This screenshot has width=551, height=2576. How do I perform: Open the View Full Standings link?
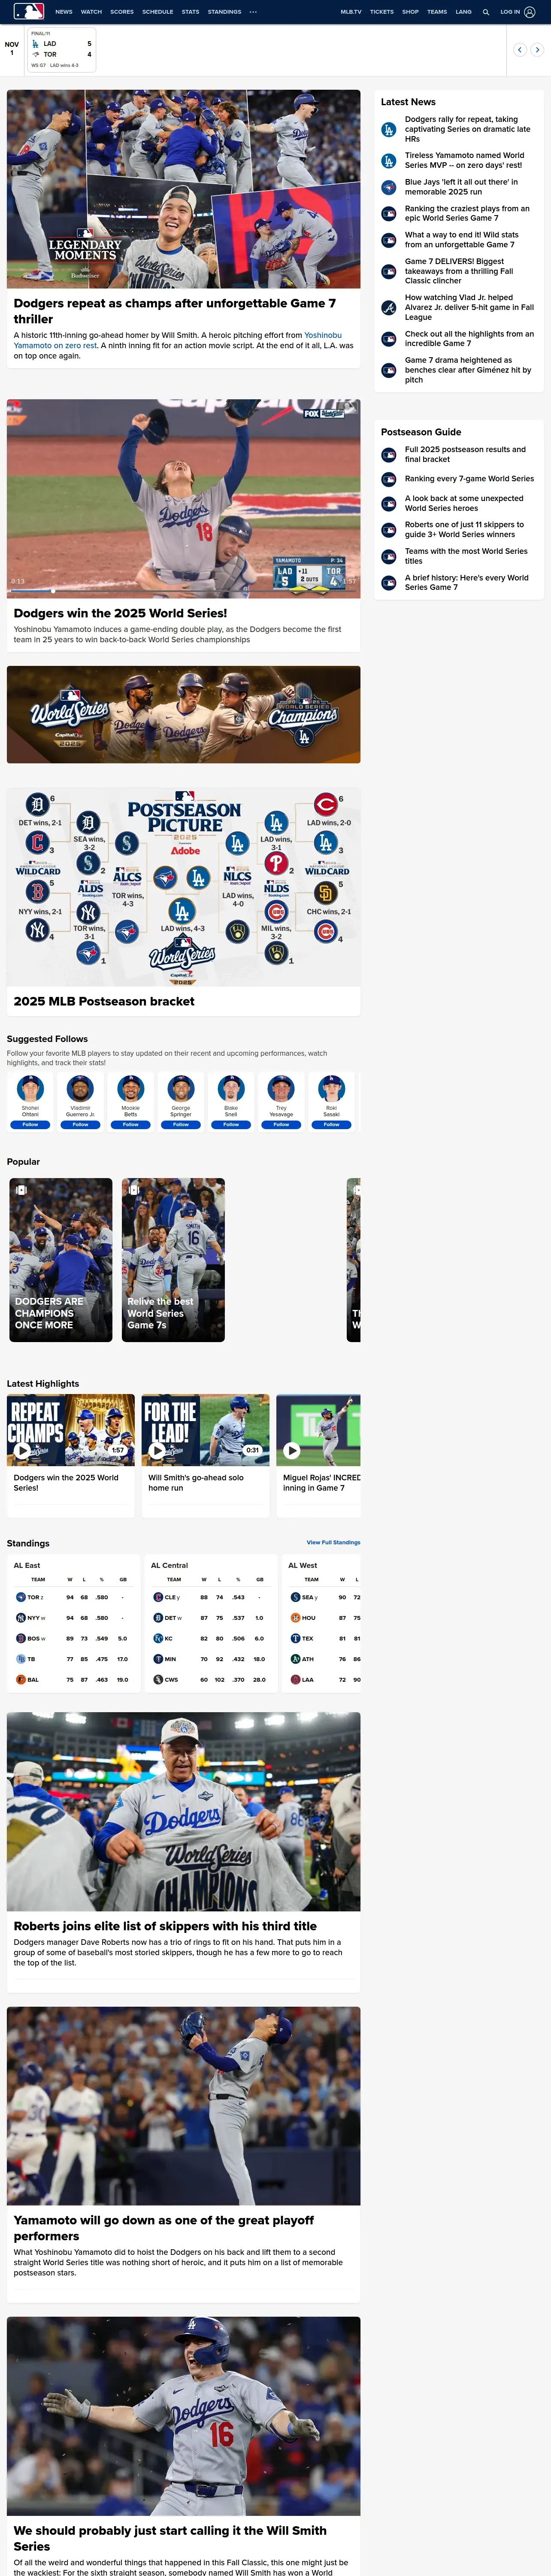(333, 1542)
